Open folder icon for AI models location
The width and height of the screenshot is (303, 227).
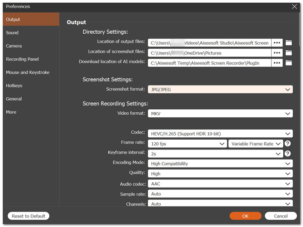coord(289,63)
